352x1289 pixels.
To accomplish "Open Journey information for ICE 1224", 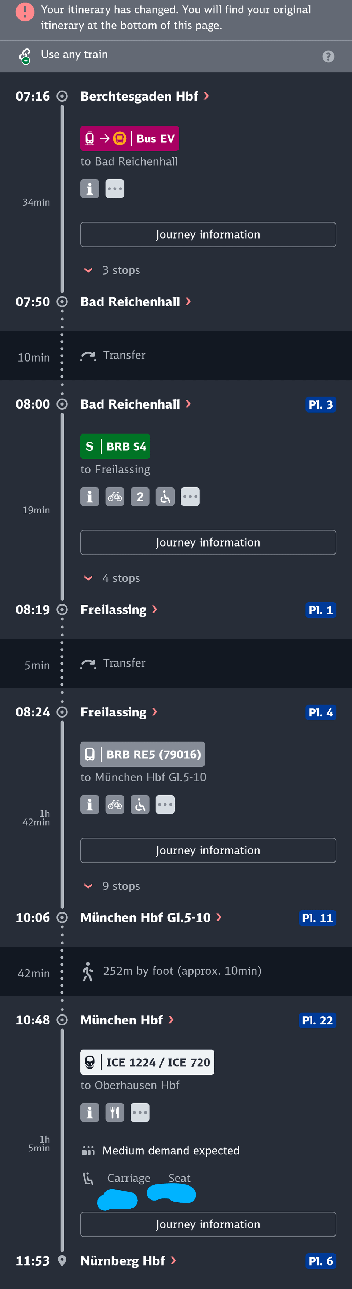I will pyautogui.click(x=208, y=1224).
